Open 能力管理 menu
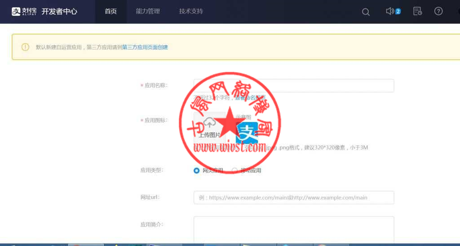Image resolution: width=460 pixels, height=246 pixels. tap(148, 11)
